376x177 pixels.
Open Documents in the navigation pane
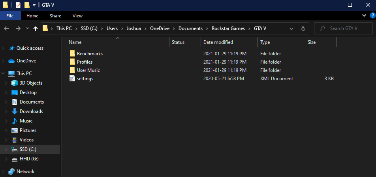pos(32,102)
